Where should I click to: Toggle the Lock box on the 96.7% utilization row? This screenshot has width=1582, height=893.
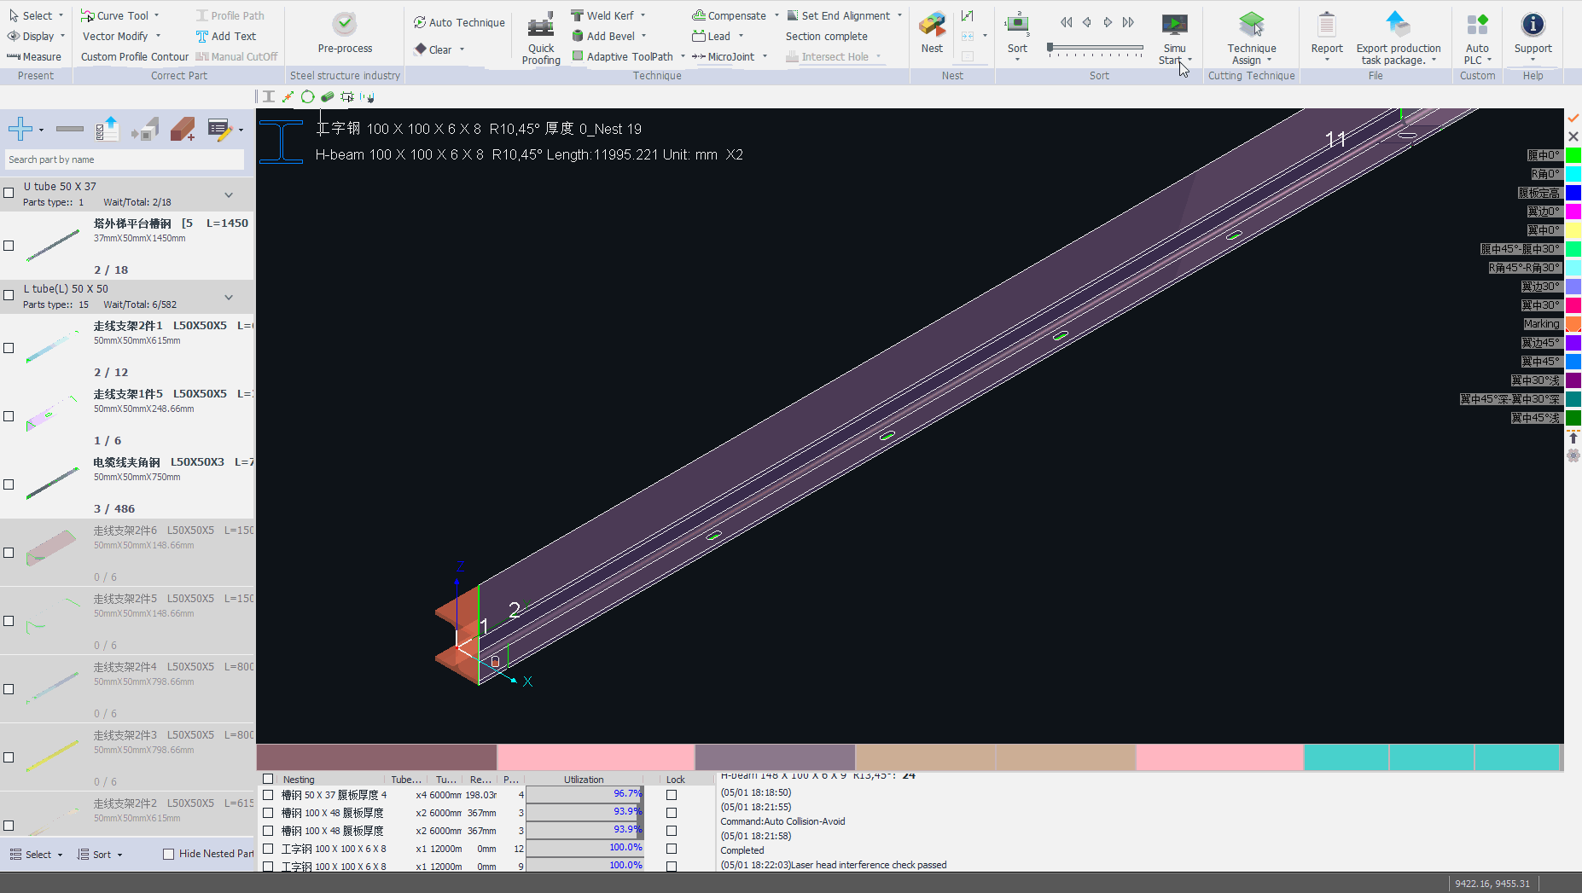point(672,795)
